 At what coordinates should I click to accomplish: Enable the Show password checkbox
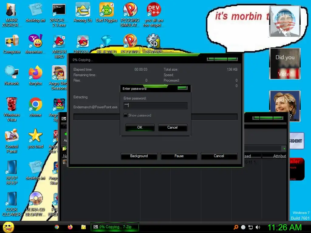125,115
